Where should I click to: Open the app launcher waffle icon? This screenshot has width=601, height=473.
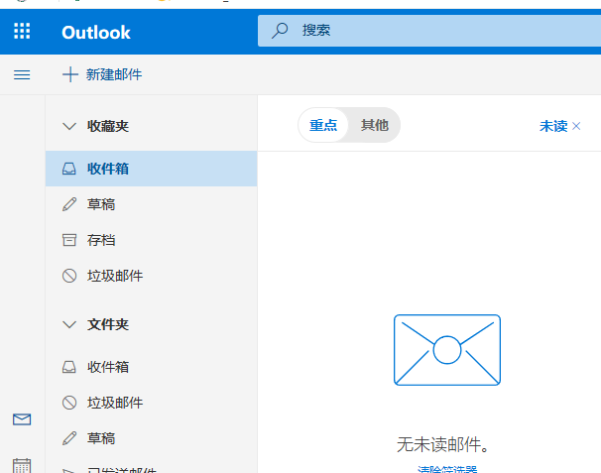(22, 32)
